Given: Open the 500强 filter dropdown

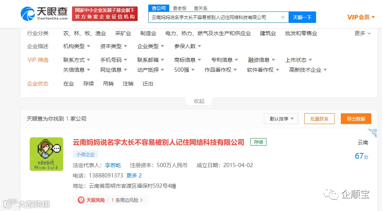Looking at the screenshot, I should pyautogui.click(x=185, y=70).
